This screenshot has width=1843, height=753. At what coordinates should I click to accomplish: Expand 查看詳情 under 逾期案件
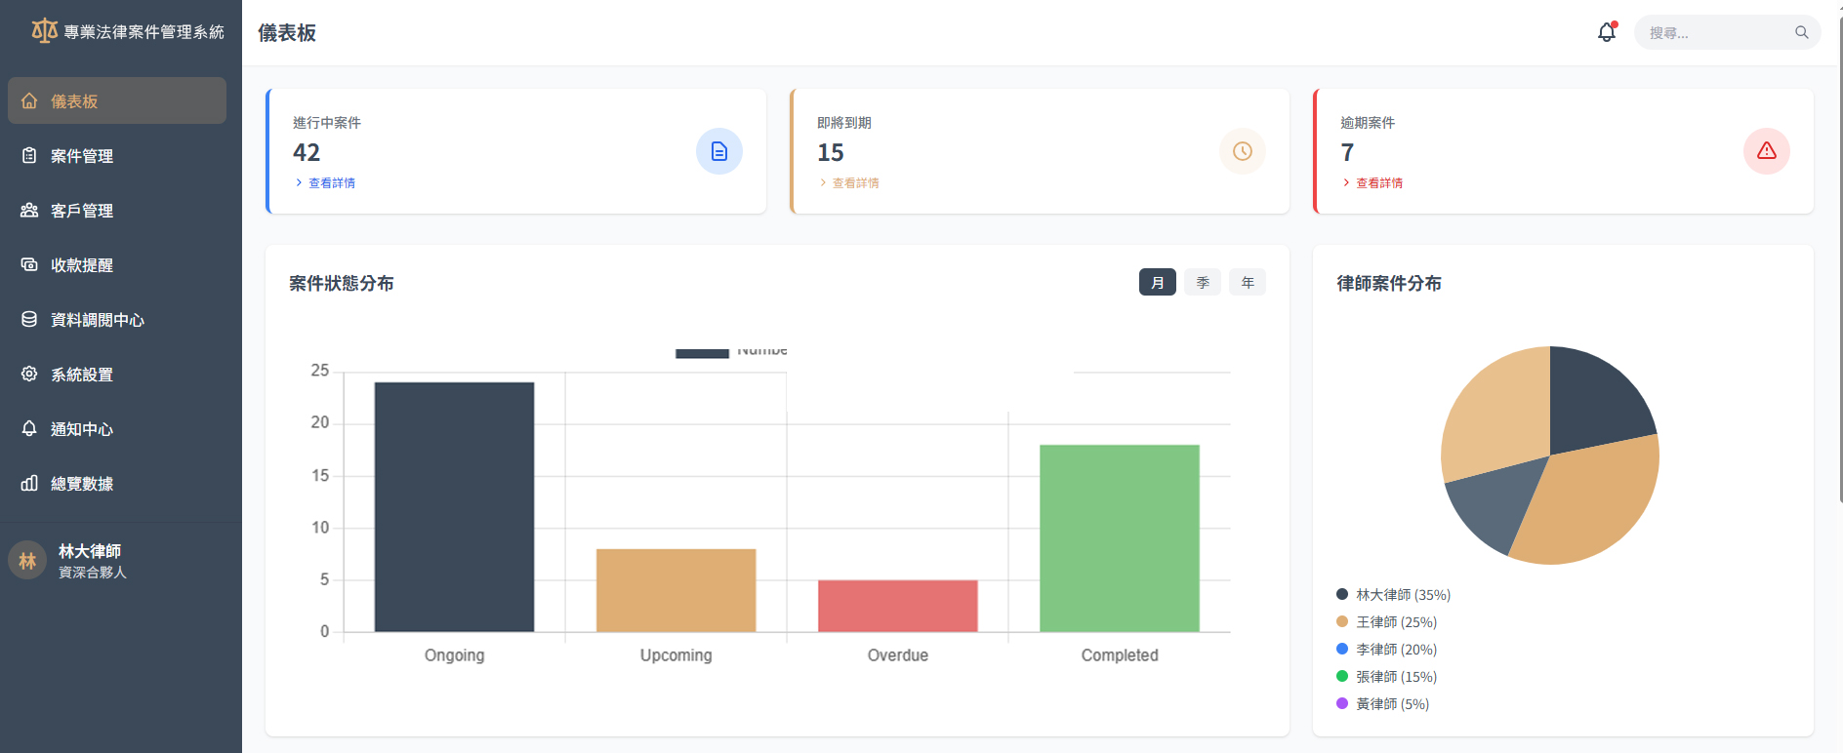(1378, 183)
